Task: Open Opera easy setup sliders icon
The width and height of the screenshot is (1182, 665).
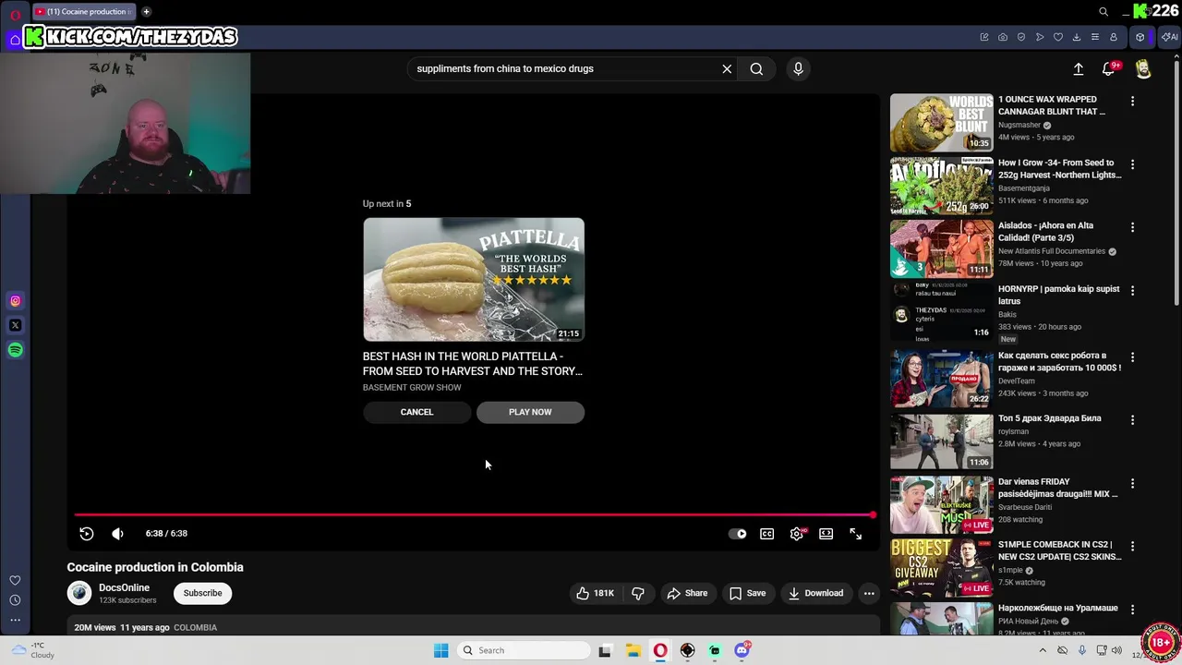Action: click(1095, 37)
